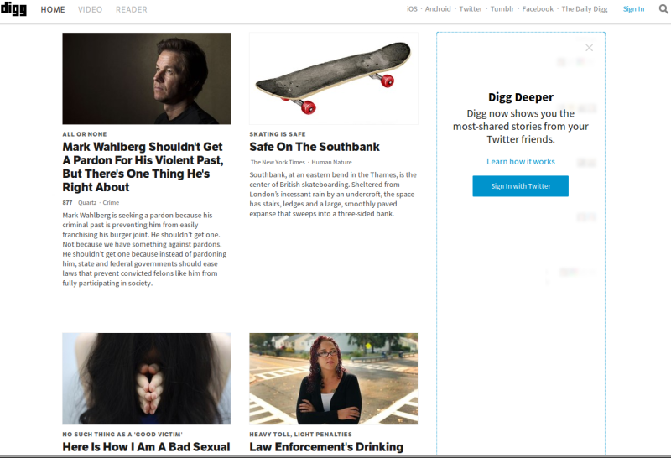Click the Sign In link

pos(633,9)
